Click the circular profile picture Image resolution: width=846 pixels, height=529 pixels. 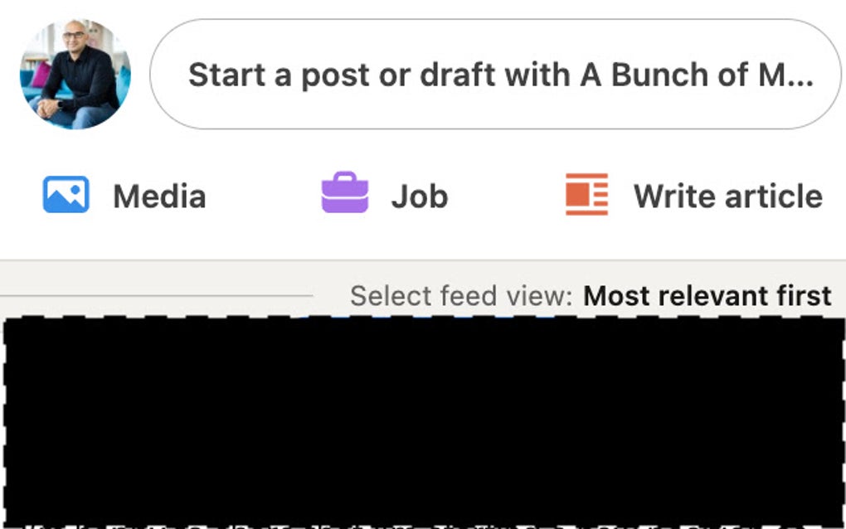75,75
